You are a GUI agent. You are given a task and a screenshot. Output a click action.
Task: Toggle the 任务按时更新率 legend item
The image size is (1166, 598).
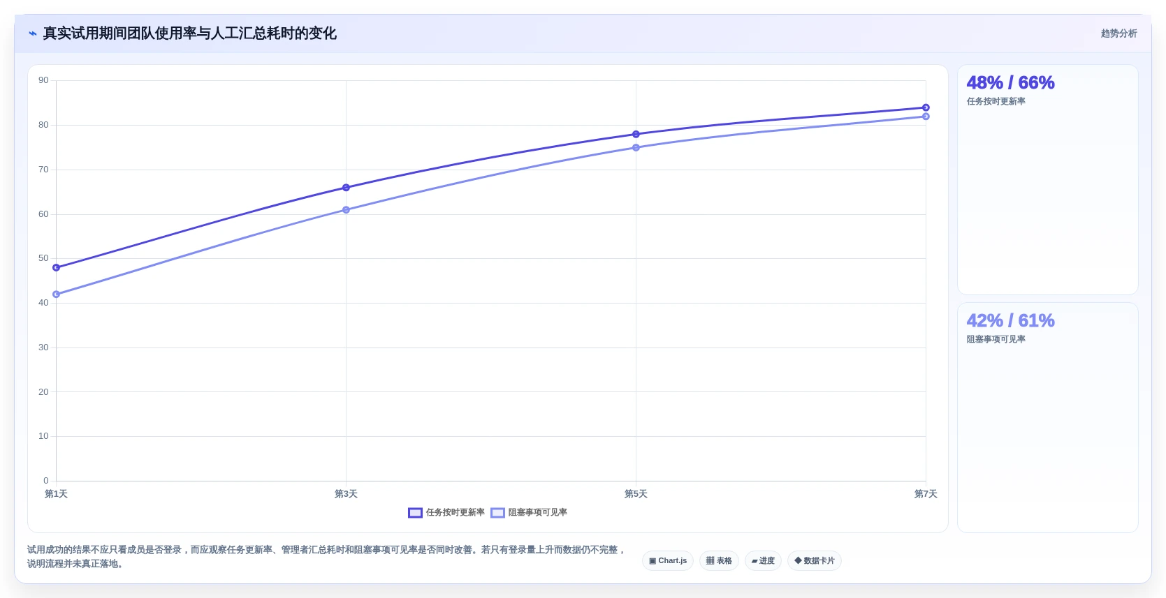(x=446, y=512)
